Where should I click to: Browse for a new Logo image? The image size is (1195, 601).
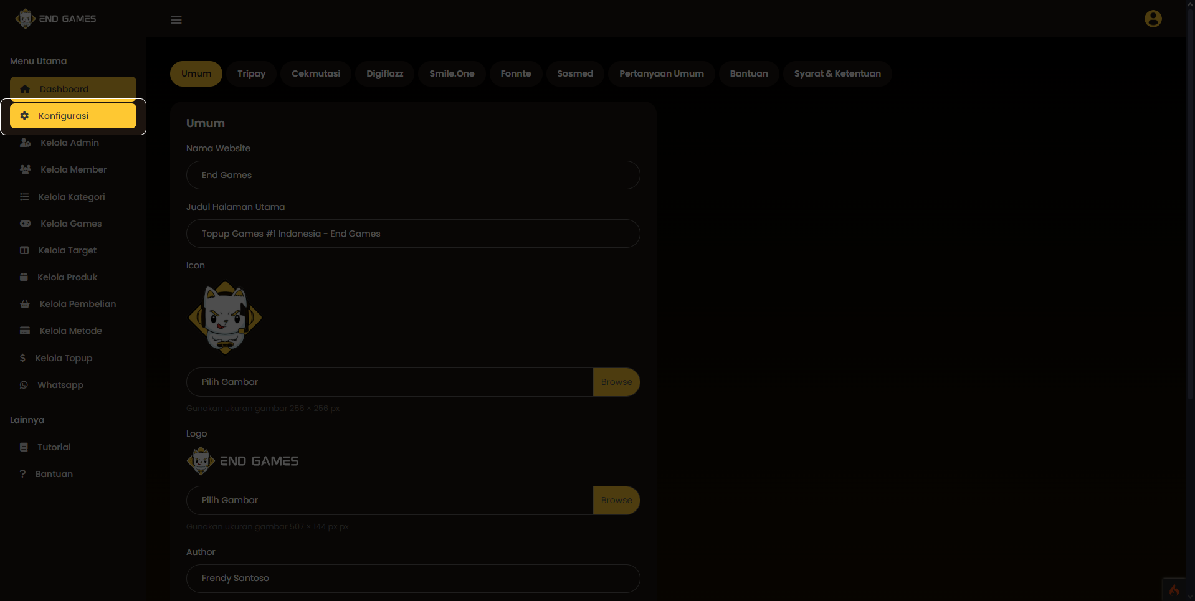(616, 500)
